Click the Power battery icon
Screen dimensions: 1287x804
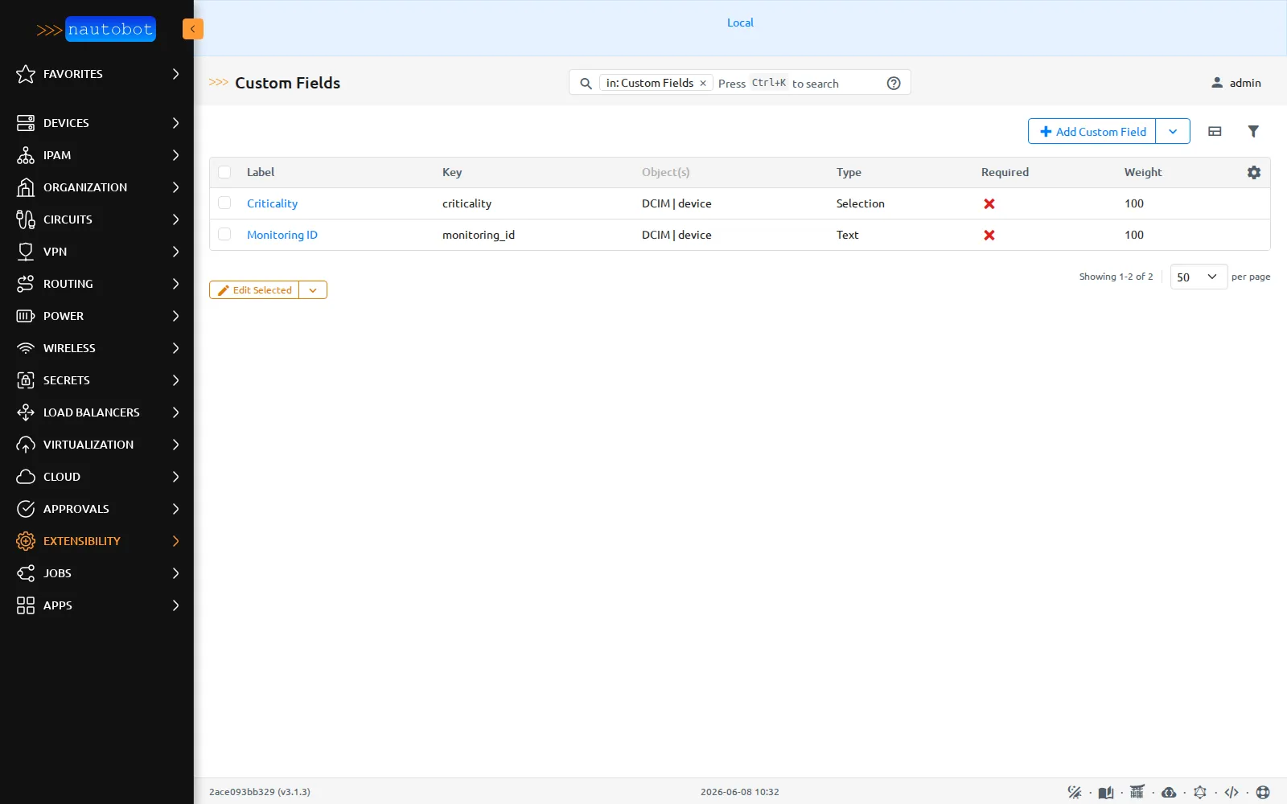(x=26, y=316)
